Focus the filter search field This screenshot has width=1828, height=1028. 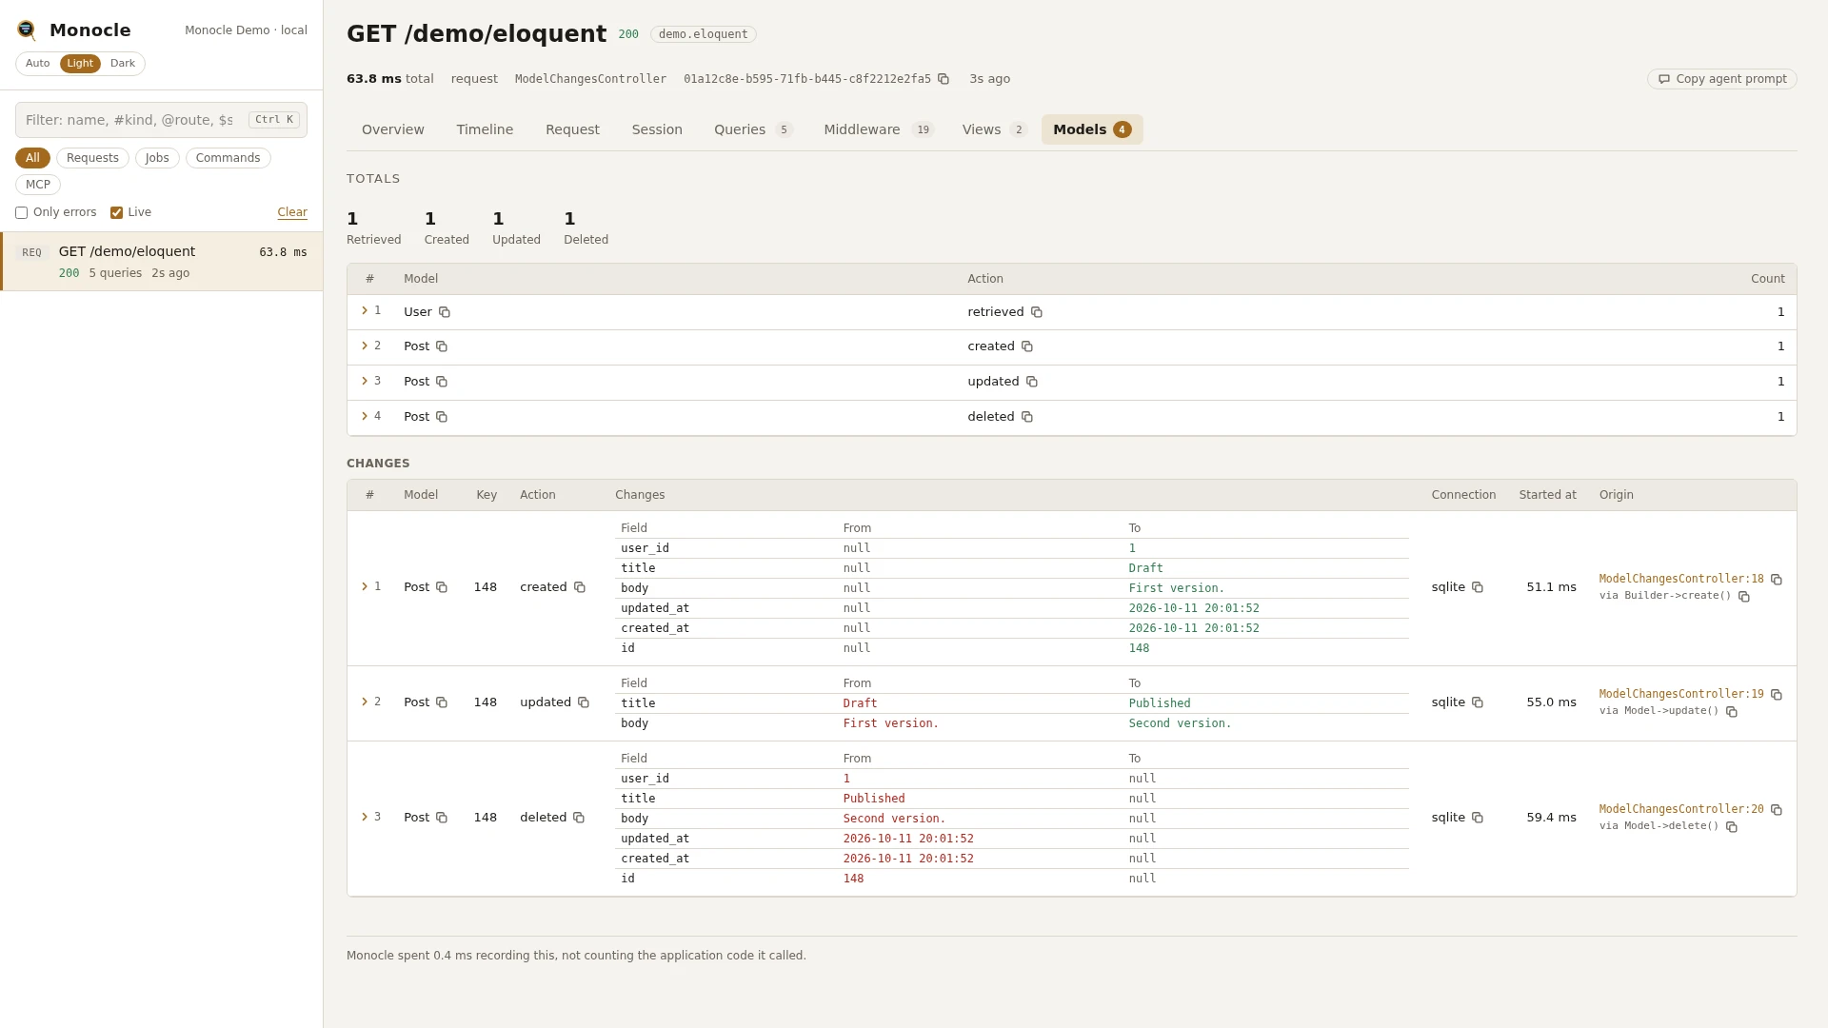point(161,120)
